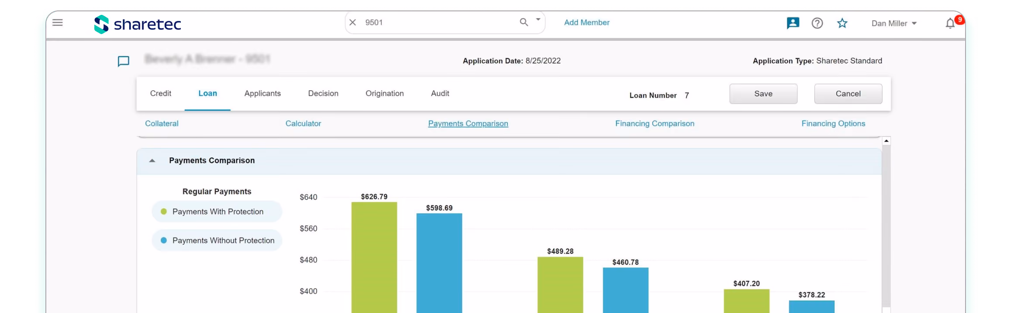Click the comment note icon
This screenshot has height=313, width=1021.
(124, 61)
